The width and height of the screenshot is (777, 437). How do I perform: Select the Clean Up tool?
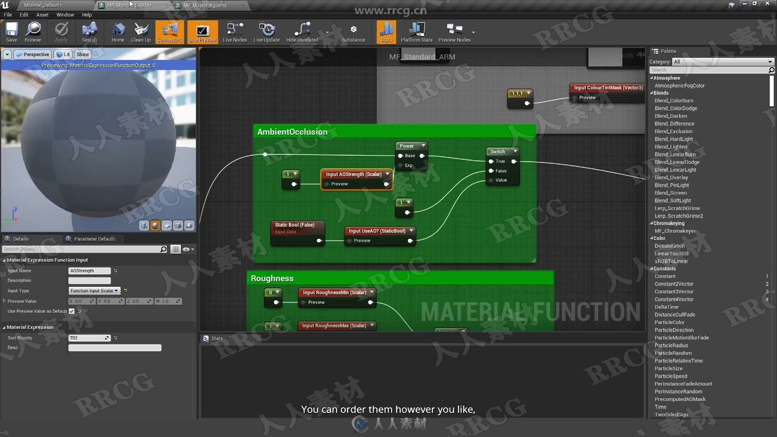coord(140,32)
